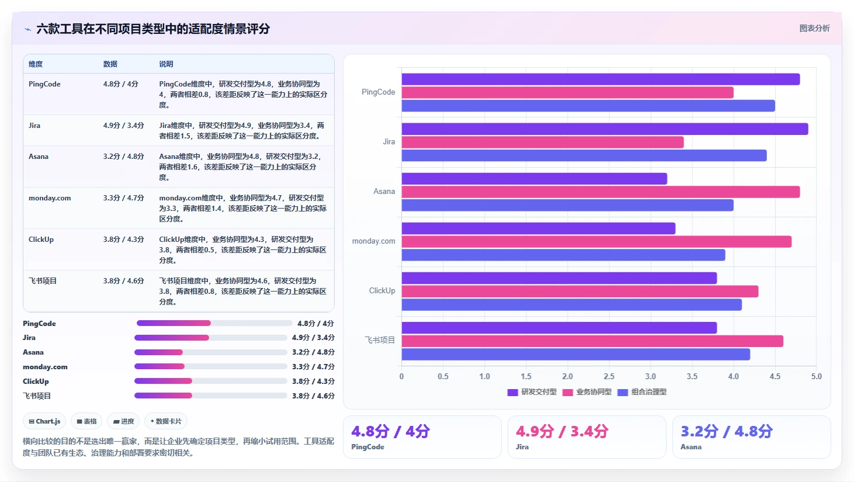Click the 飞书项目 progress bar
The height and width of the screenshot is (482, 854).
[211, 396]
